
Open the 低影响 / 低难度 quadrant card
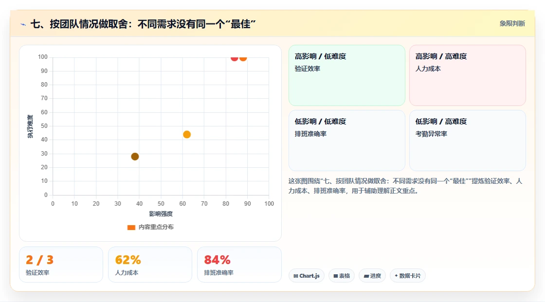(x=347, y=141)
